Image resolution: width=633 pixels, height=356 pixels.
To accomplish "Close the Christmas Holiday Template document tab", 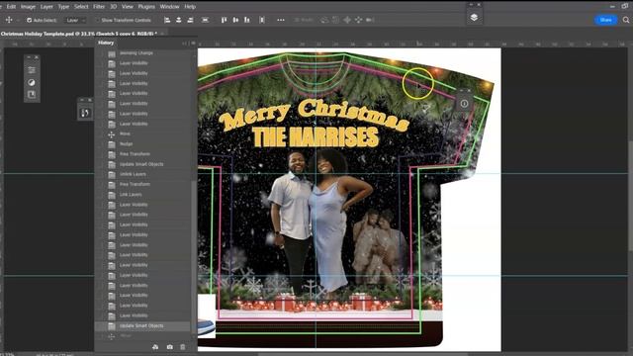I will [x=162, y=34].
